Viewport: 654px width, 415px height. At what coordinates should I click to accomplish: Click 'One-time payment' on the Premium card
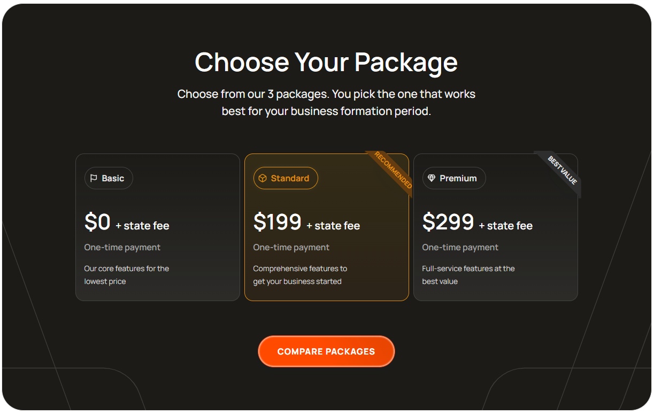coord(460,248)
